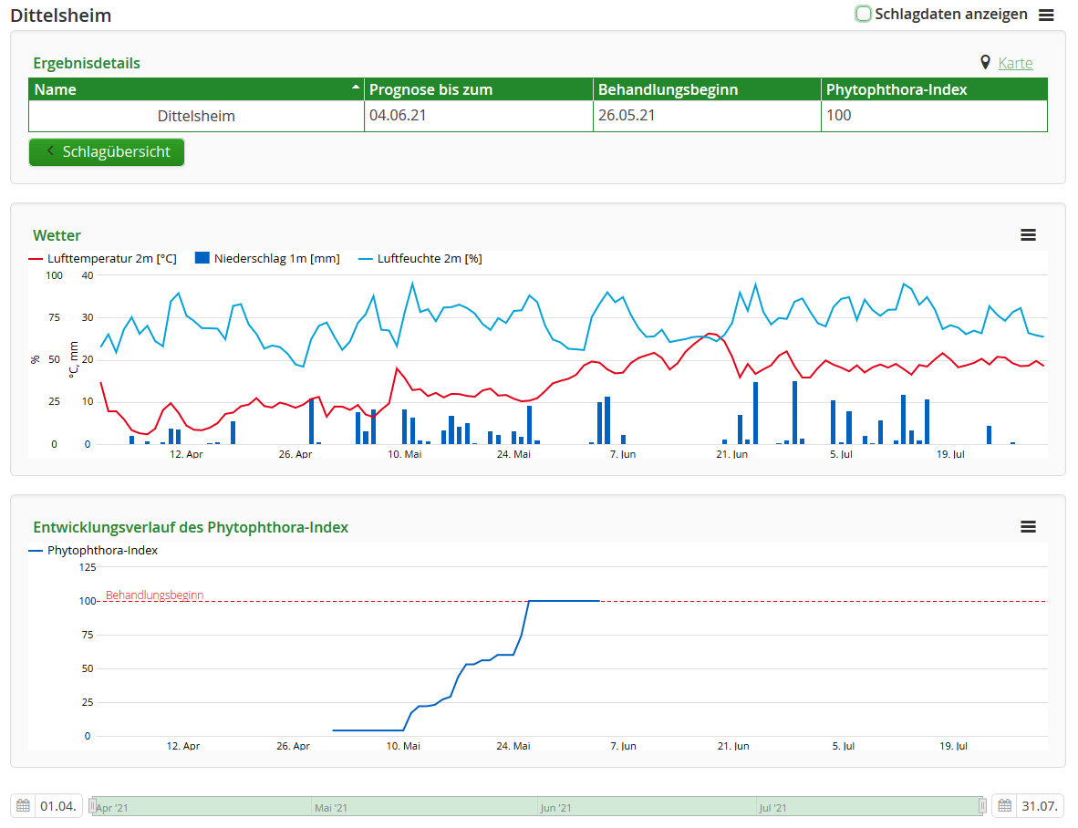This screenshot has height=828, width=1078.
Task: Click the left handle of the date range slider
Action: coord(92,806)
